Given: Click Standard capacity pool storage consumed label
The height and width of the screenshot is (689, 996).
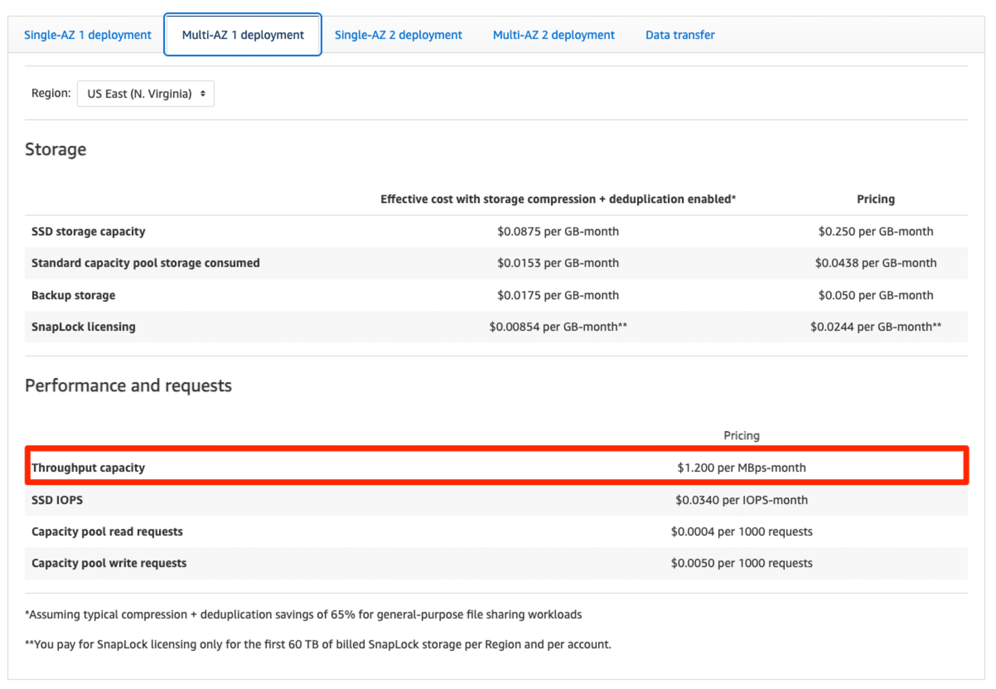Looking at the screenshot, I should [145, 263].
